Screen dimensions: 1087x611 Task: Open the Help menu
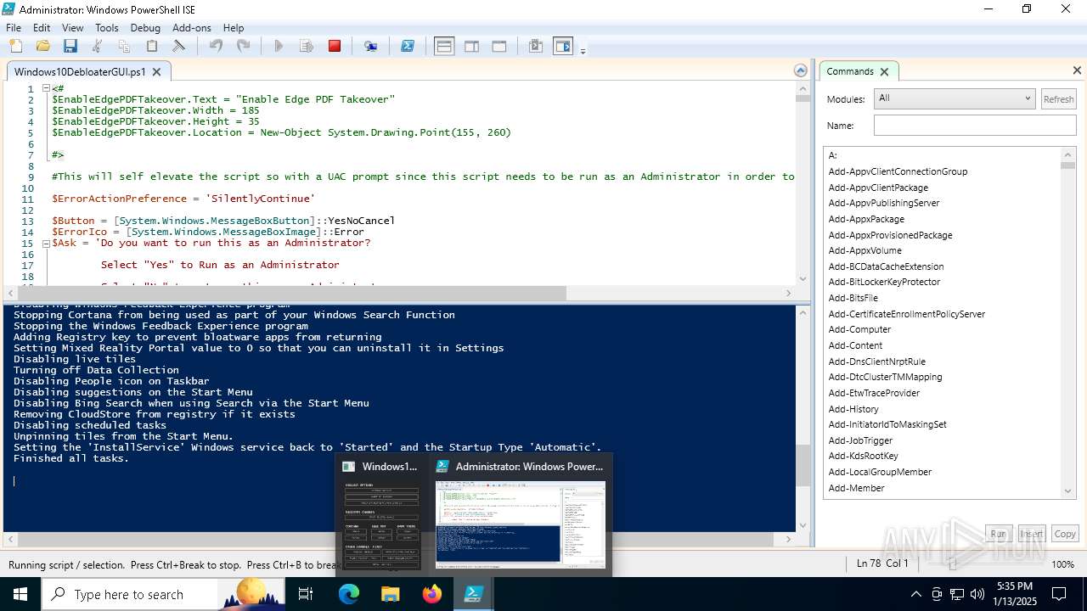click(233, 28)
